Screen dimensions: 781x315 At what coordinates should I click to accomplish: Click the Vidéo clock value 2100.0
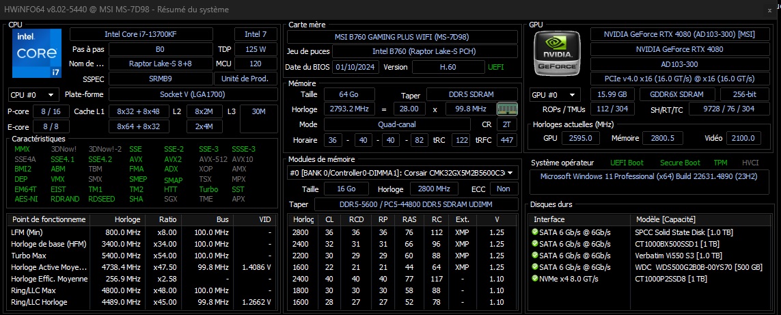pos(743,138)
